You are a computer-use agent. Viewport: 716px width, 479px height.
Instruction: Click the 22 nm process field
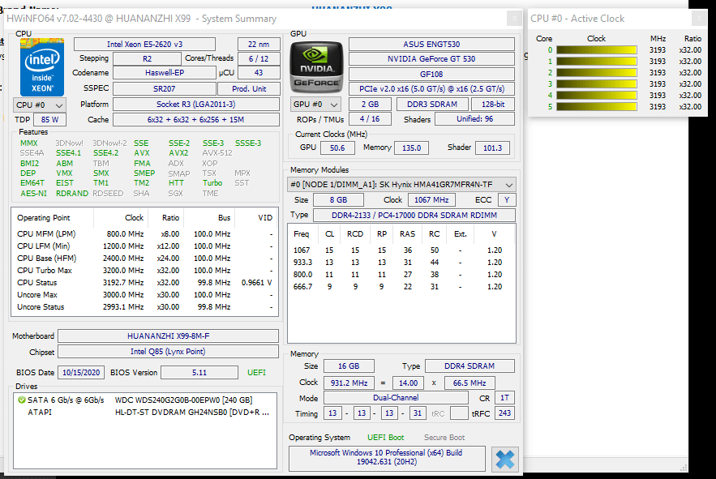coord(259,45)
